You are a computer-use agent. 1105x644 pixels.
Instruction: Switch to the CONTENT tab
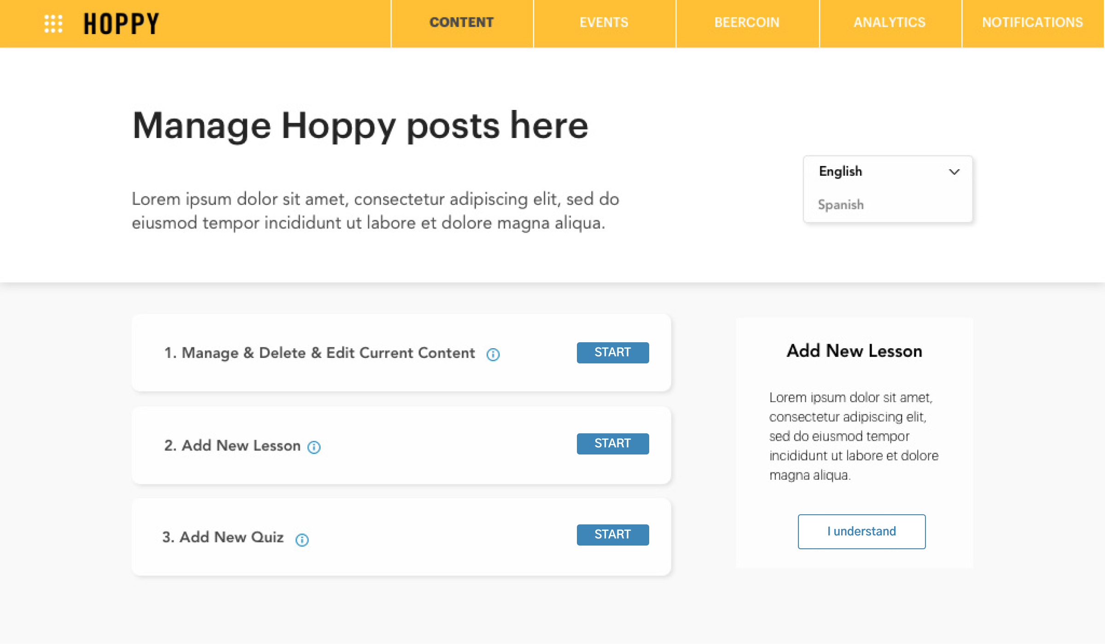coord(462,23)
